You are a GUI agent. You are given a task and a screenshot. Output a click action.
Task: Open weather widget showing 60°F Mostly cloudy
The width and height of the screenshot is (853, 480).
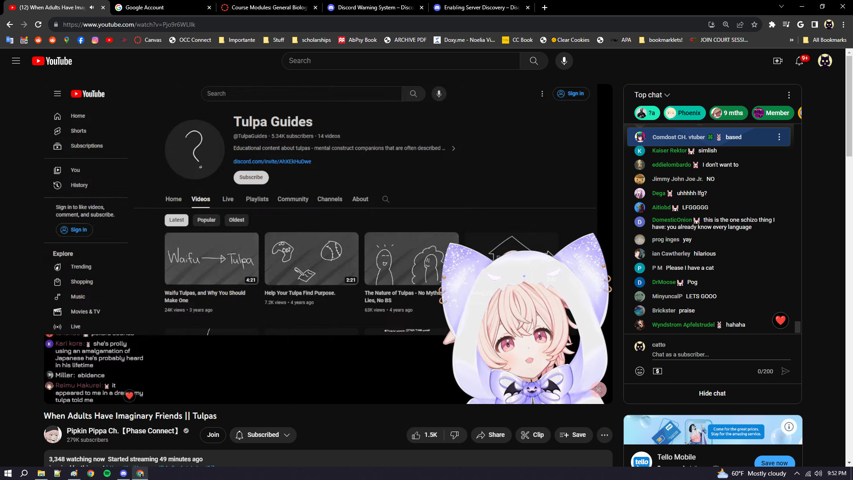tap(752, 473)
